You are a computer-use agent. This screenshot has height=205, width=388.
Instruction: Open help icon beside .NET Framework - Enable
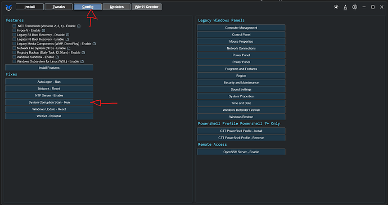[x=79, y=26]
